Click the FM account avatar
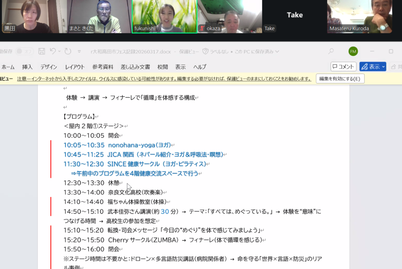 pos(353,52)
